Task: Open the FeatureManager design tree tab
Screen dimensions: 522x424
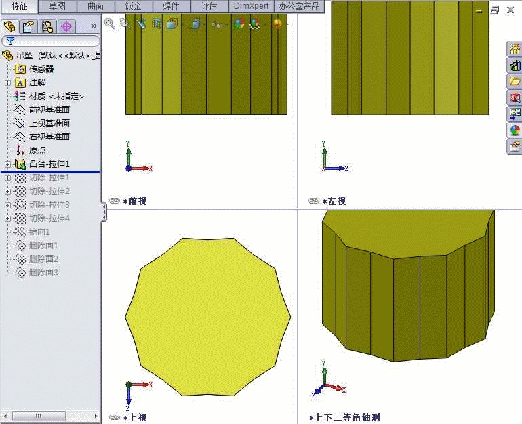Action: click(x=9, y=26)
